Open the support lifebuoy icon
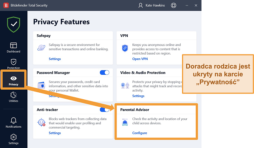The image size is (254, 148). click(x=174, y=5)
